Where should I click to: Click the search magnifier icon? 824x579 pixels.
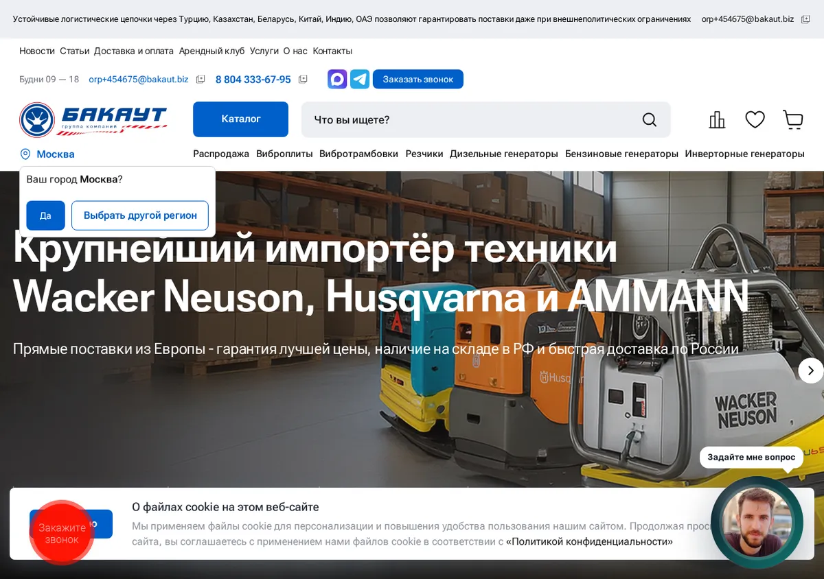650,120
